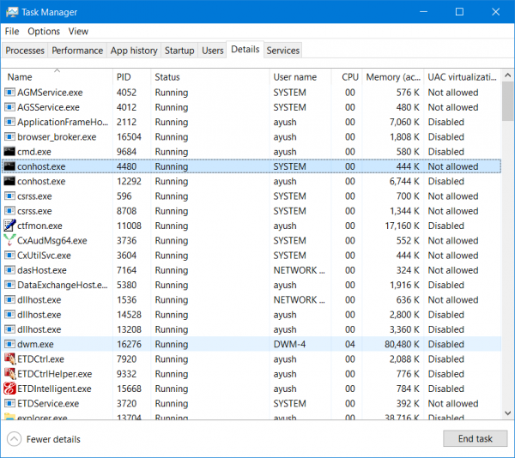Sort by PID column header
The height and width of the screenshot is (458, 515).
coord(124,77)
